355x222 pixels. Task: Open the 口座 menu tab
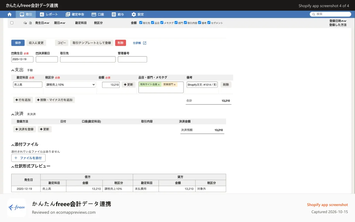tap(98, 14)
